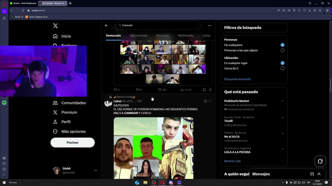Open the Lukas username link

pos(117,101)
